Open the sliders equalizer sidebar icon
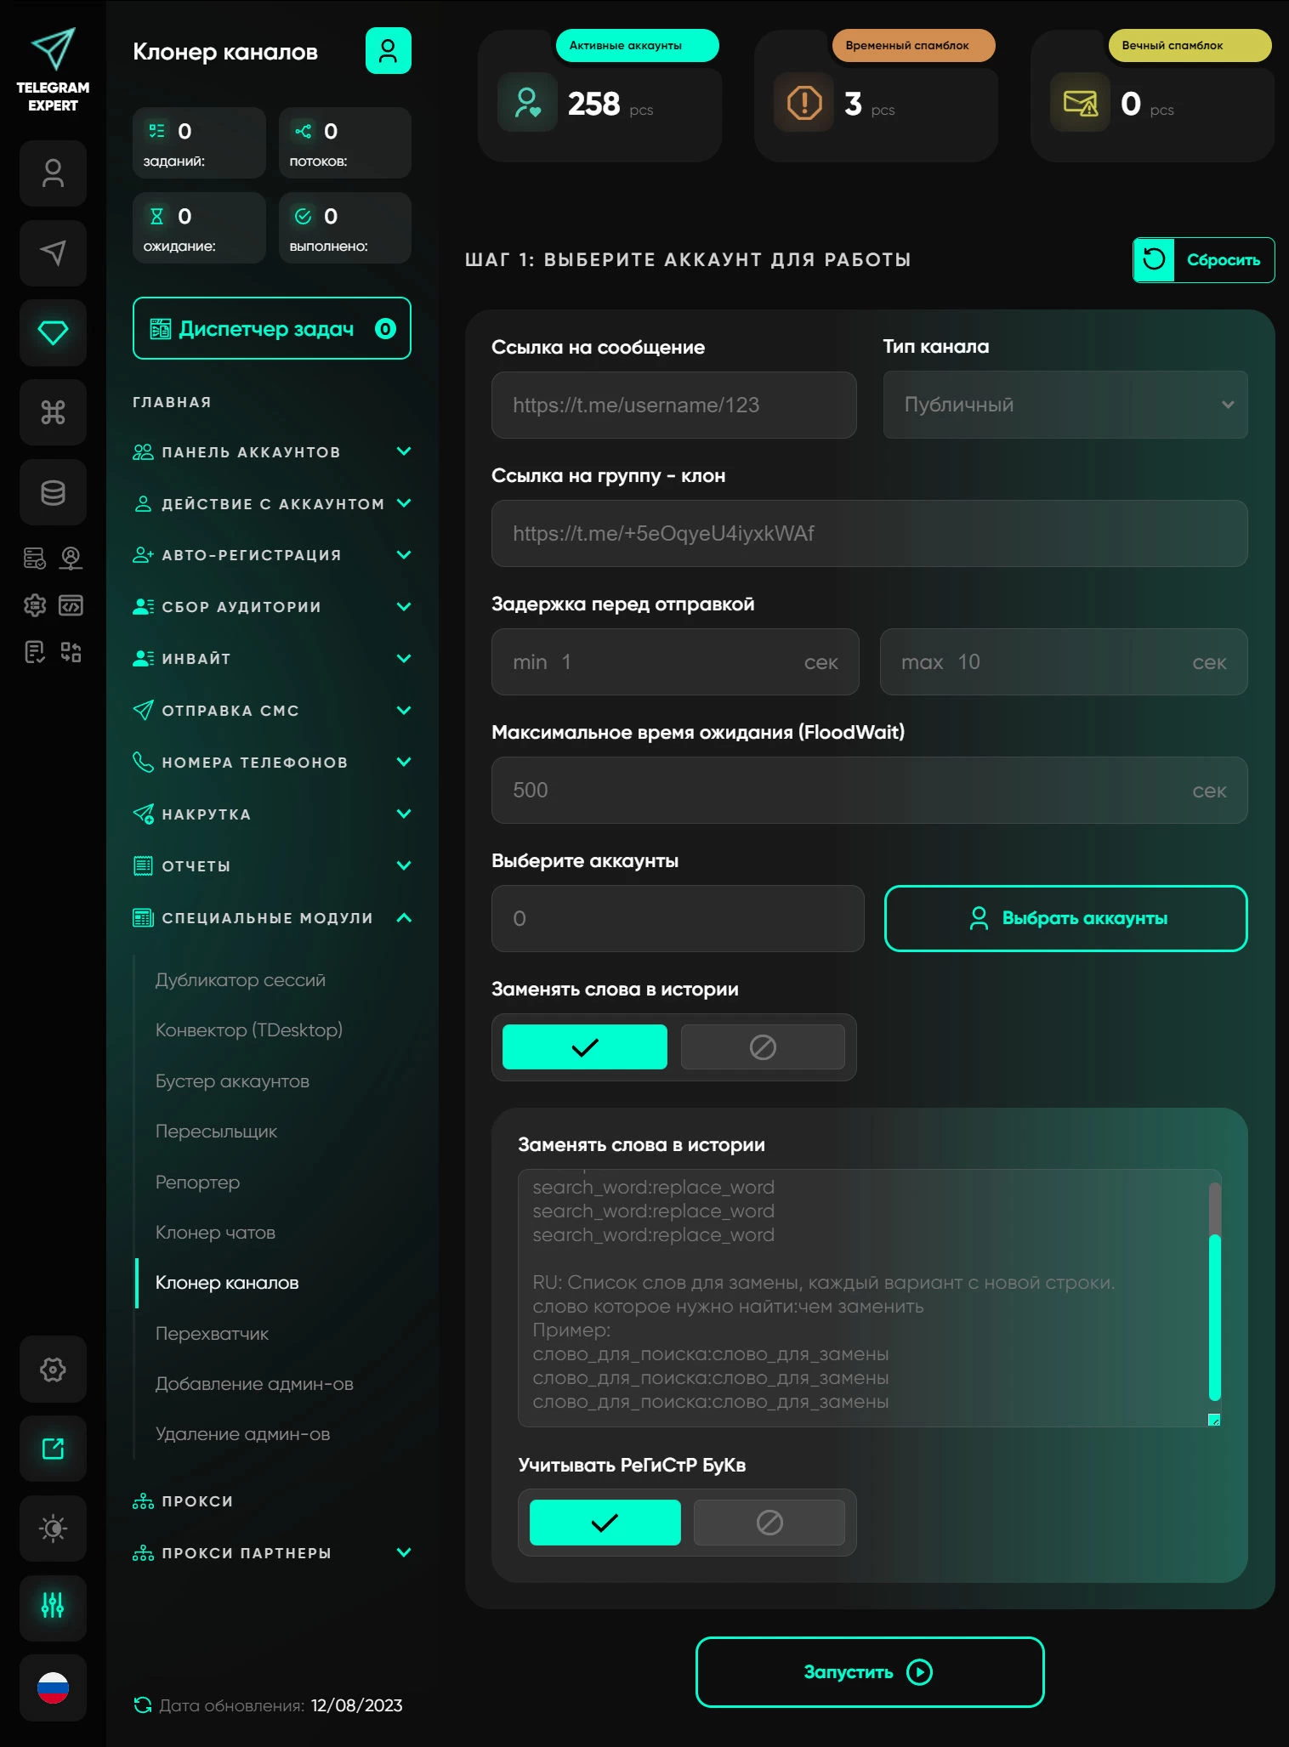1289x1747 pixels. tap(53, 1608)
